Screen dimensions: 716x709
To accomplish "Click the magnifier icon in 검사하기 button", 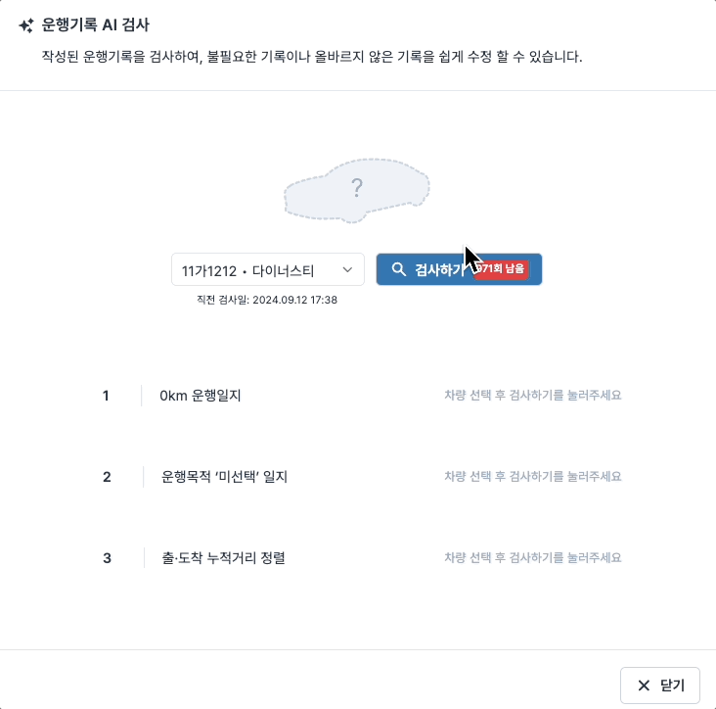I will coord(399,269).
